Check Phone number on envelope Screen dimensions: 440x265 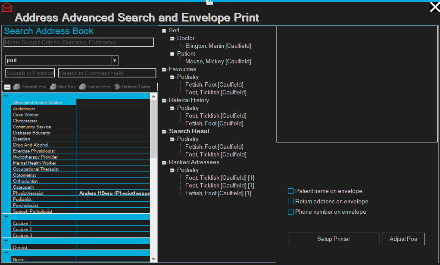point(290,212)
